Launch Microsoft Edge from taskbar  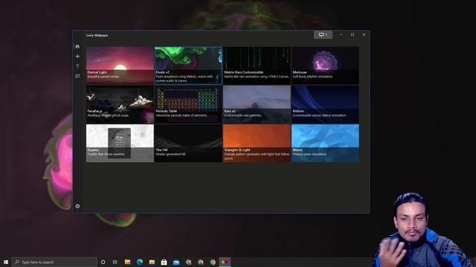[140, 262]
